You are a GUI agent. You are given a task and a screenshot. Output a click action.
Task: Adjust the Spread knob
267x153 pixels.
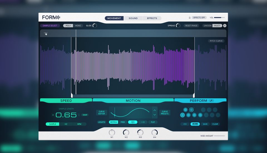[x=178, y=26]
